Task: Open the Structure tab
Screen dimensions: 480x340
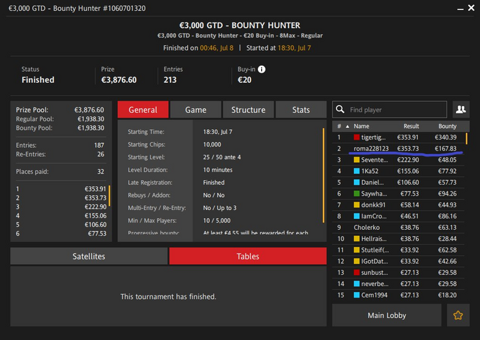Action: point(248,109)
